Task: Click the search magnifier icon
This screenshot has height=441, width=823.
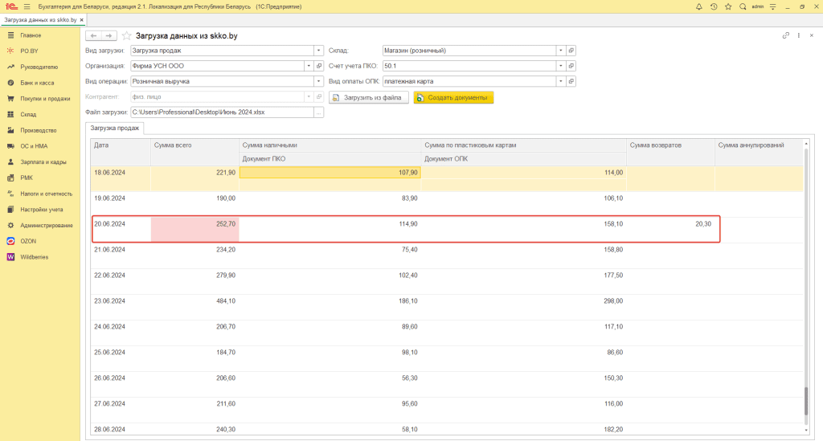Action: pos(742,6)
